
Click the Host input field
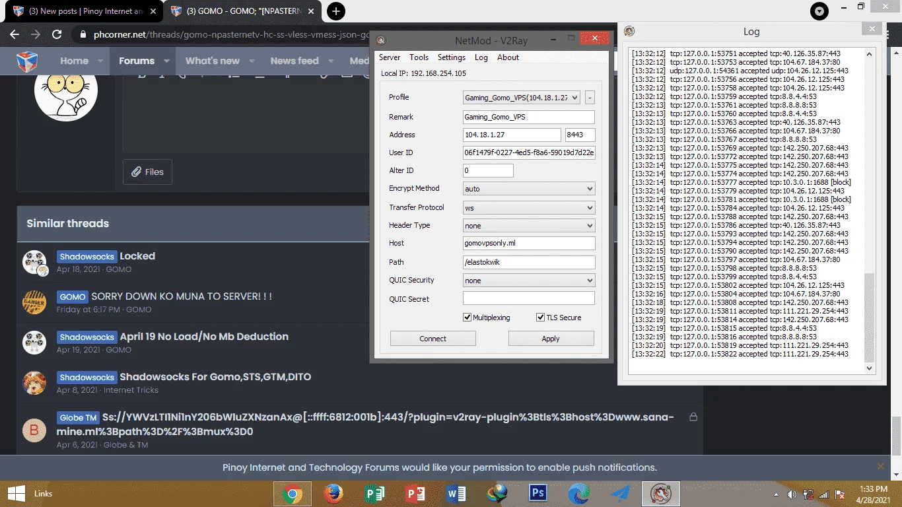tap(529, 244)
